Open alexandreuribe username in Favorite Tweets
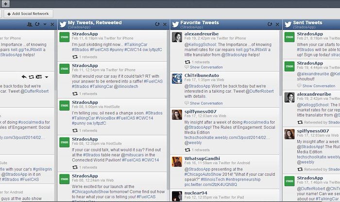 pyautogui.click(x=202, y=34)
